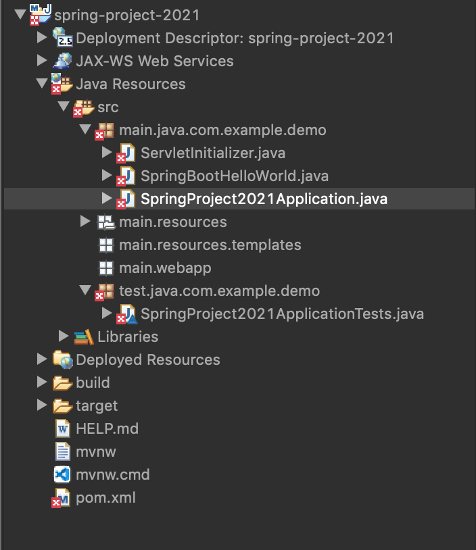Image resolution: width=476 pixels, height=550 pixels.
Task: Expand the SpringProject2021ApplicationTests.java node
Action: 106,313
